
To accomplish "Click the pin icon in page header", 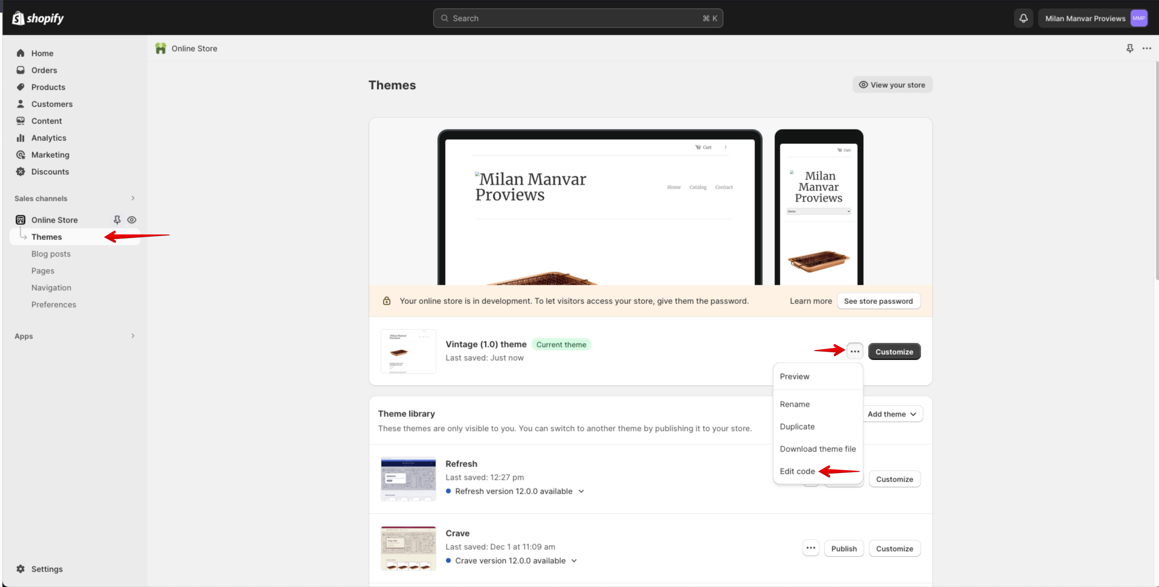I will (x=1129, y=48).
